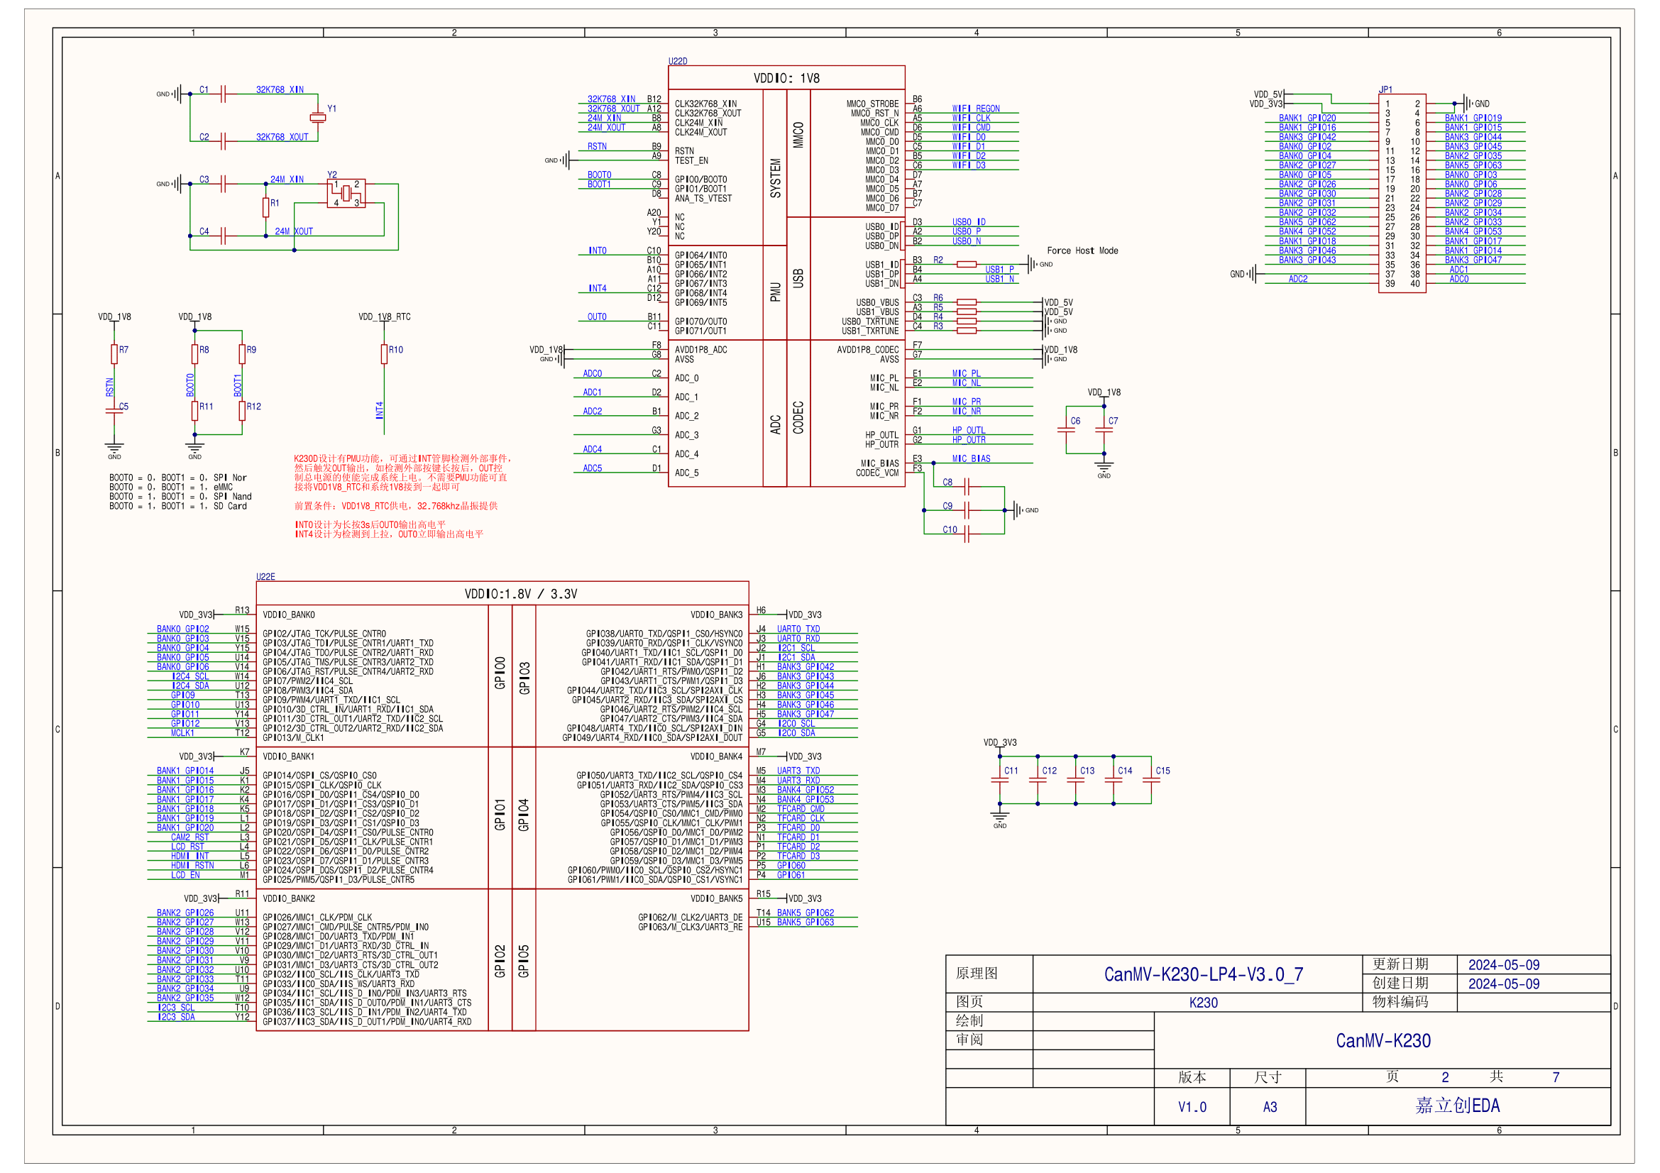Click the R2 Force Host Mode resistor
Viewport: 1660px width, 1173px height.
click(x=967, y=265)
